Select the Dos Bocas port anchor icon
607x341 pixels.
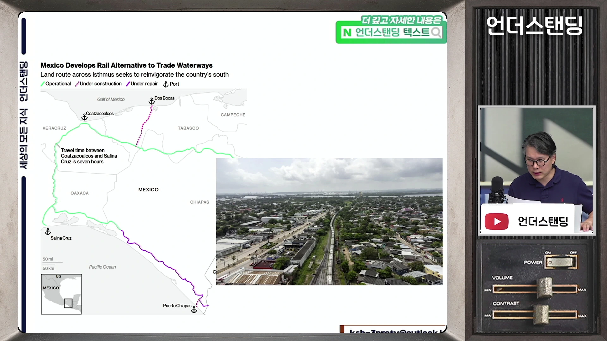click(x=152, y=101)
